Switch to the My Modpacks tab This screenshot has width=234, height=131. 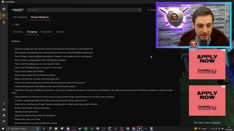pyautogui.click(x=20, y=17)
